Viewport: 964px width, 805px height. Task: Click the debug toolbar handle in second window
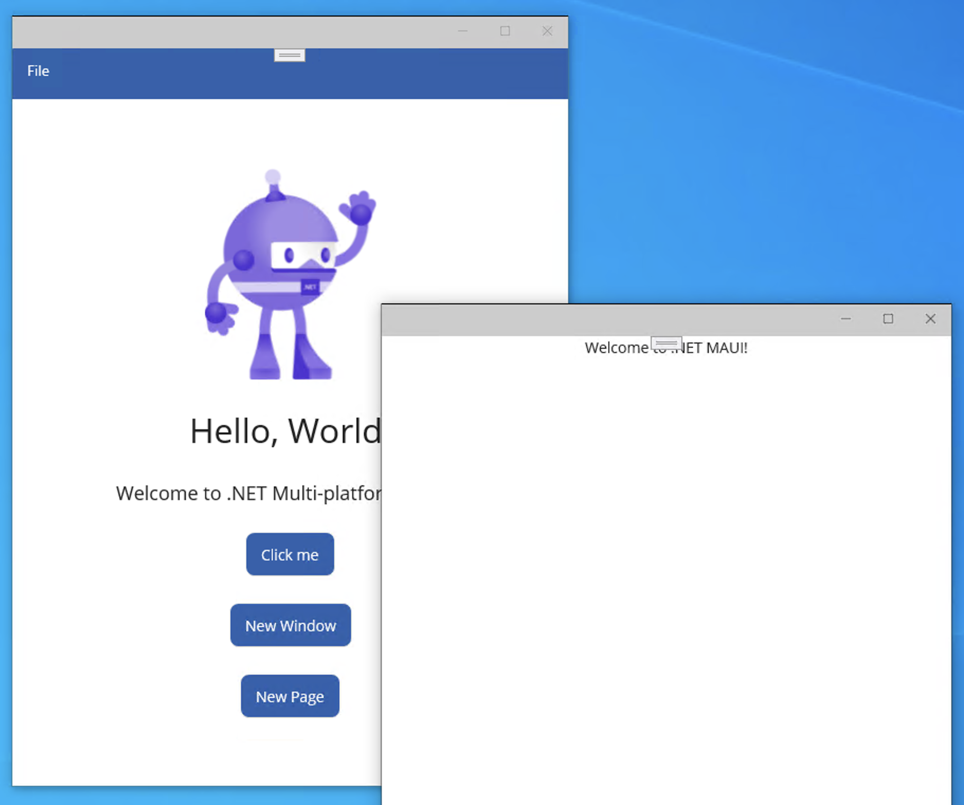pos(666,343)
